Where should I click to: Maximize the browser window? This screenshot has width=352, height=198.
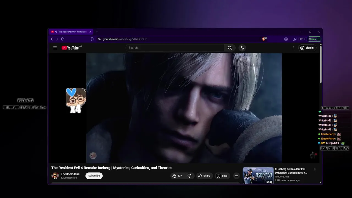tap(310, 32)
